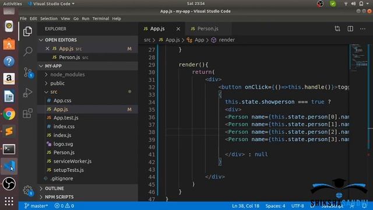The image size is (373, 210).
Task: Open the Extensions view
Action: 27,113
